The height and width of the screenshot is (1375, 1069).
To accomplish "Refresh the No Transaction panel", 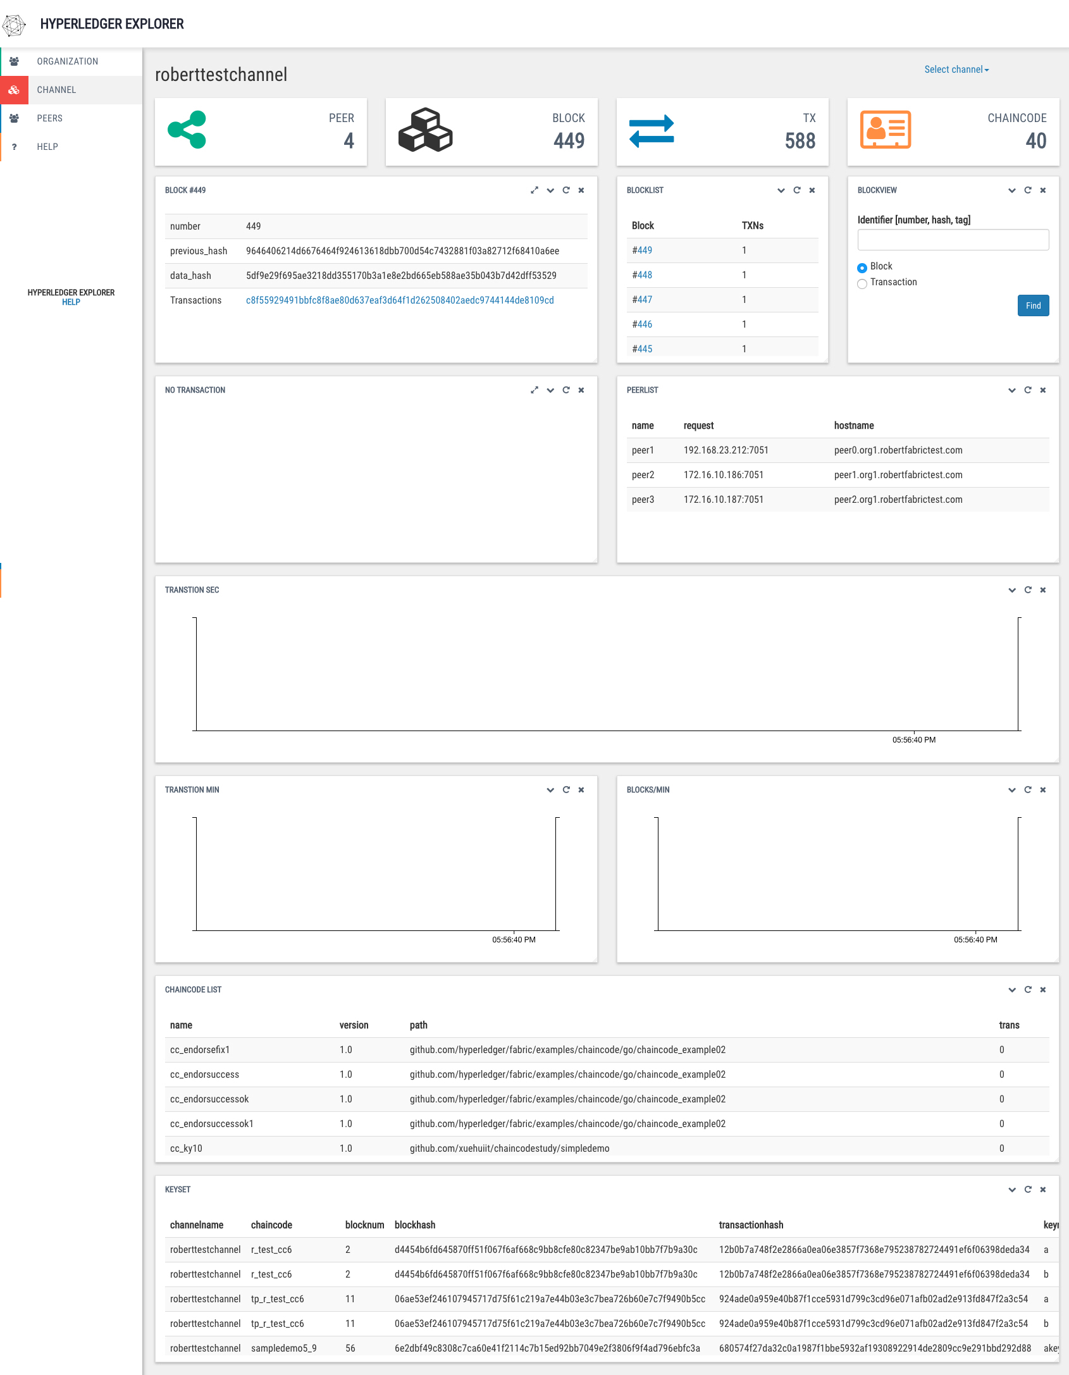I will (566, 390).
